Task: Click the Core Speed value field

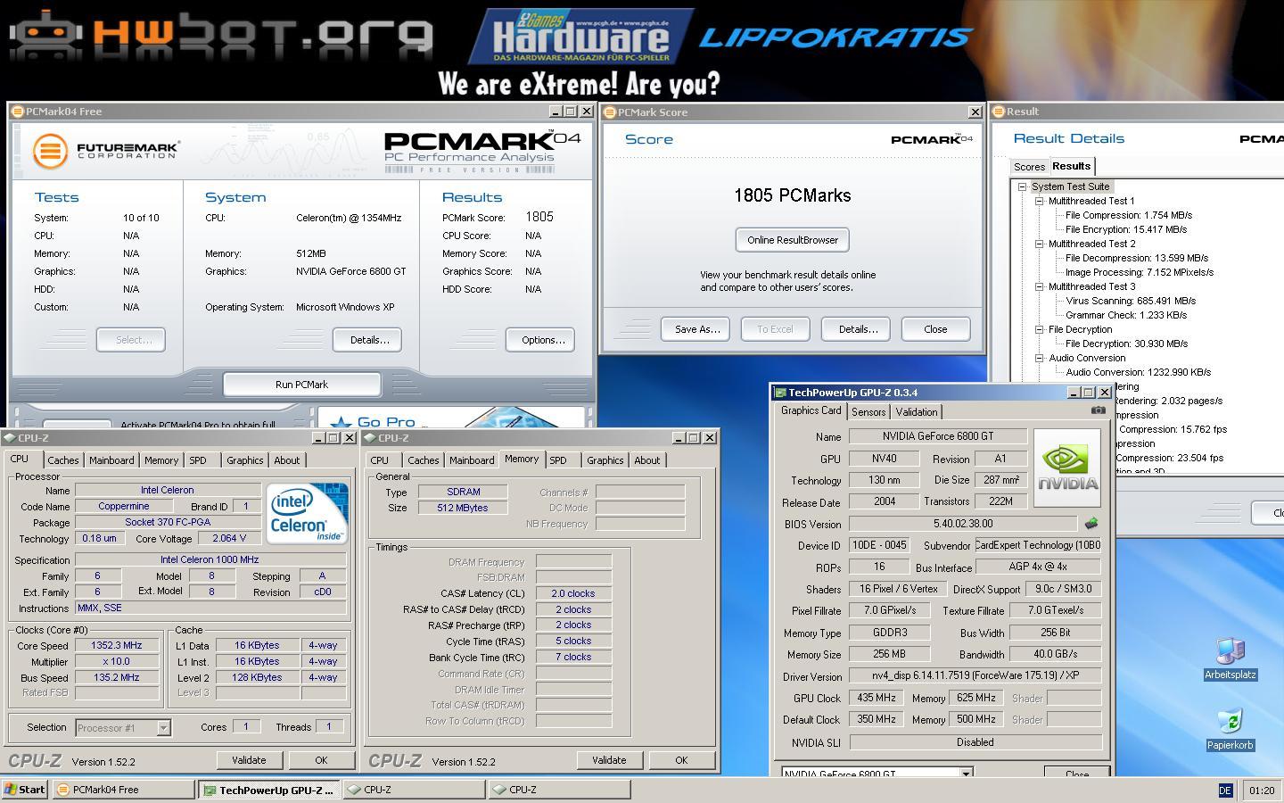Action: 117,645
